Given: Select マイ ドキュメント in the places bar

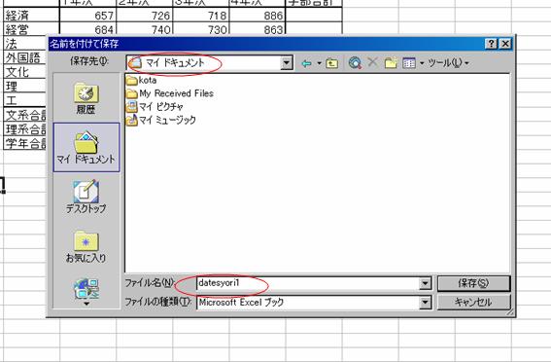Looking at the screenshot, I should pos(86,147).
